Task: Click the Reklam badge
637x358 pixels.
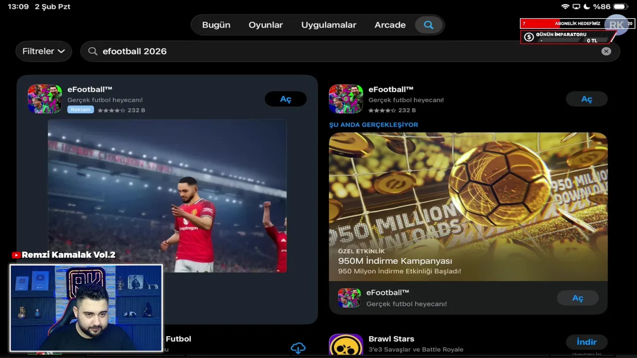Action: (81, 110)
